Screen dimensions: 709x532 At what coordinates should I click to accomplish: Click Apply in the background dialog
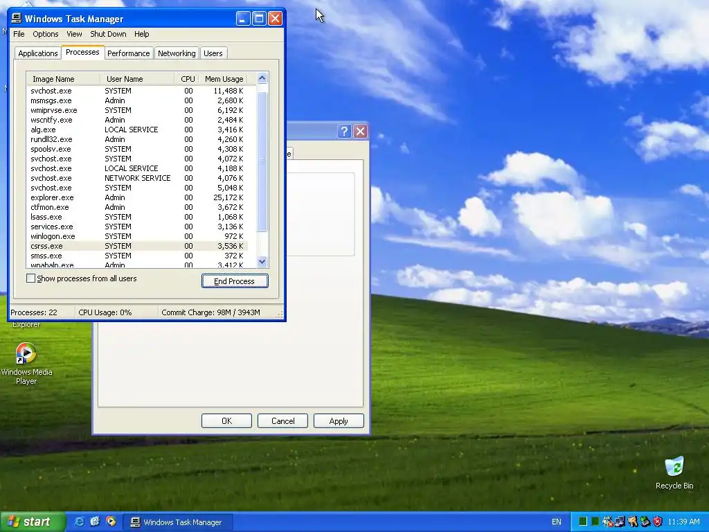(339, 420)
